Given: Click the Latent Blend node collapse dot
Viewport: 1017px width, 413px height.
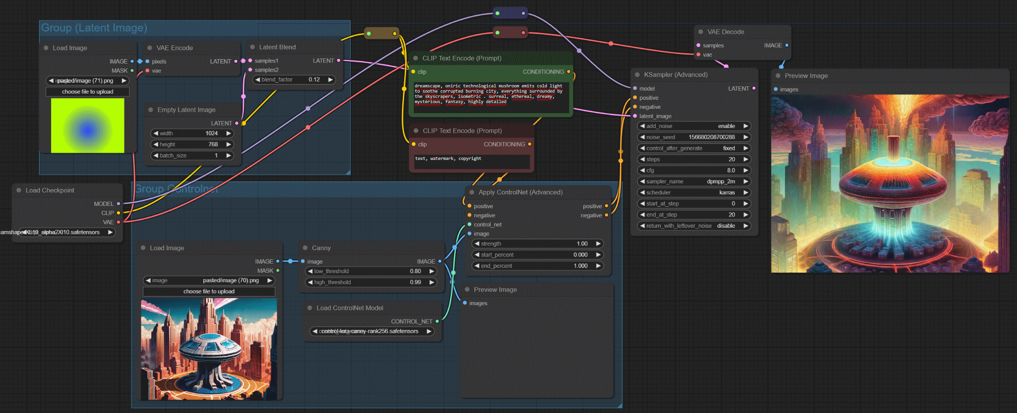Looking at the screenshot, I should 253,47.
